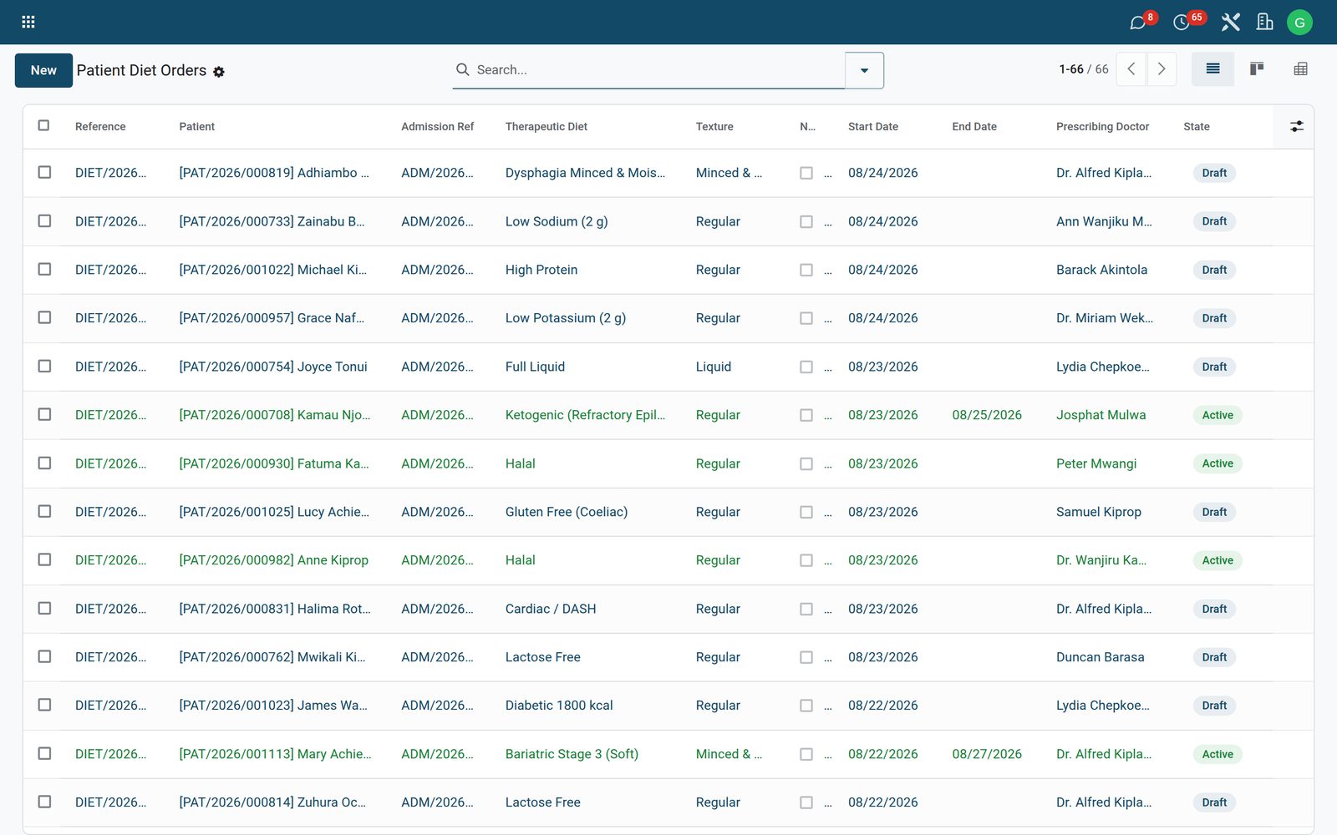Toggle the N... checkbox in Kamau Njo row
The width and height of the screenshot is (1337, 835).
coord(806,415)
